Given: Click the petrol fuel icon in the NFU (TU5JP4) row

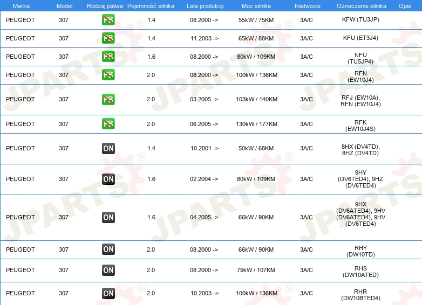Looking at the screenshot, I should [x=108, y=57].
